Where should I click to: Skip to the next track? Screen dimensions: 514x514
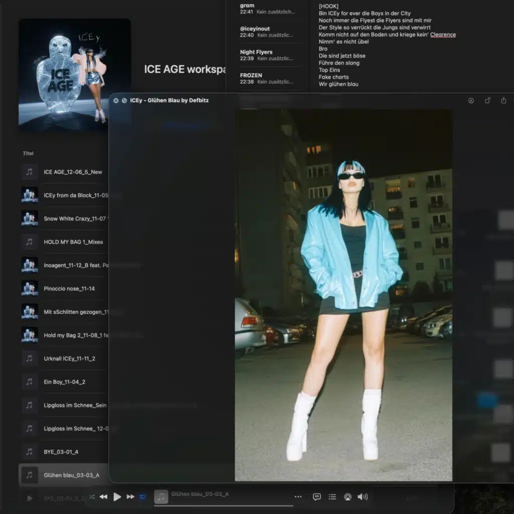(131, 496)
